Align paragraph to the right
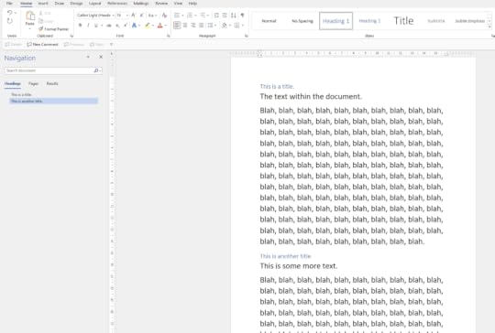This screenshot has height=333, width=495. [x=193, y=26]
